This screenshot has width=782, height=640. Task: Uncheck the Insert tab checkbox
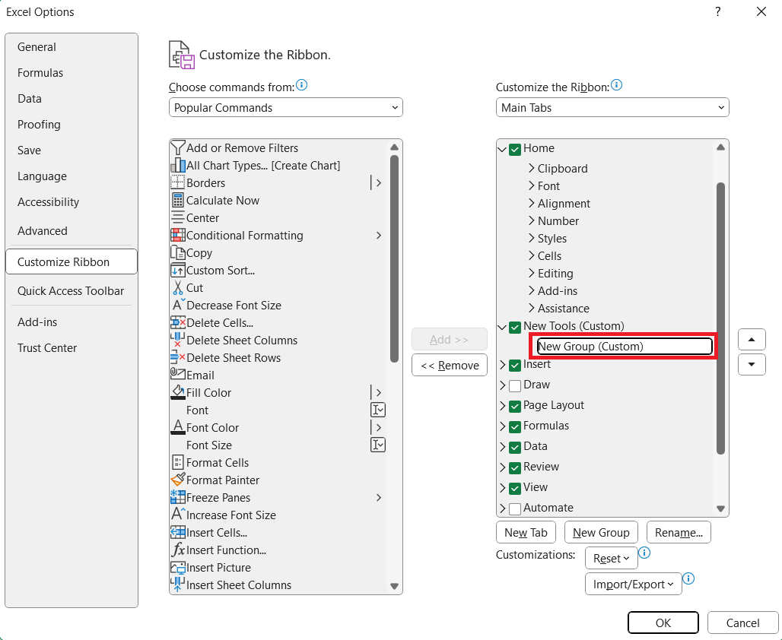tap(515, 366)
